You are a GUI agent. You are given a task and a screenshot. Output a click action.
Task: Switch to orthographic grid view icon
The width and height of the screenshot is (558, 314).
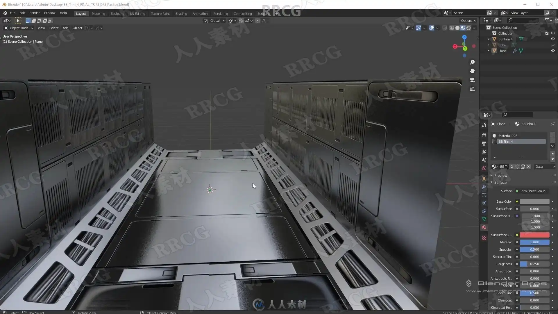(x=472, y=89)
